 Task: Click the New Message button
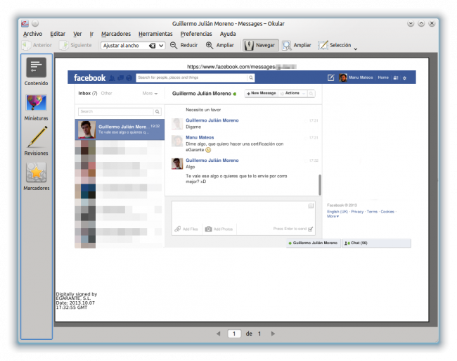pyautogui.click(x=261, y=94)
